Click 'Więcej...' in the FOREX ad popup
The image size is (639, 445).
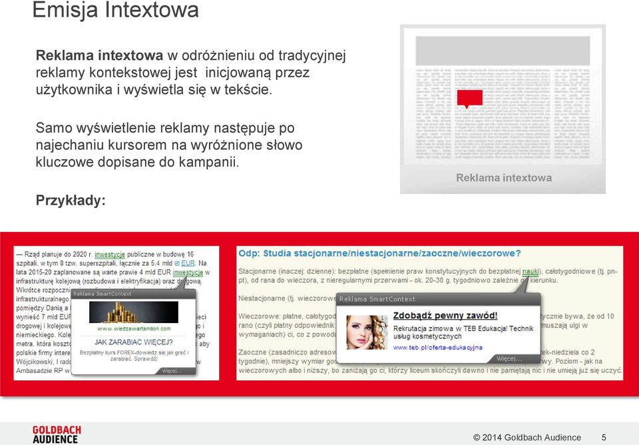172,371
